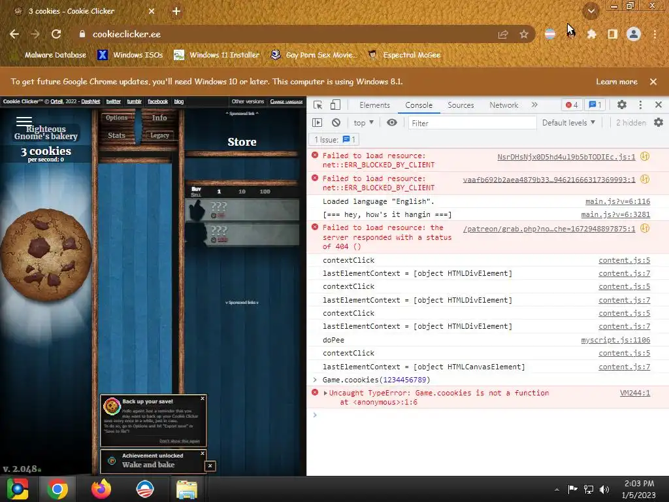
Task: Open VM244:1 source link
Action: tap(635, 393)
